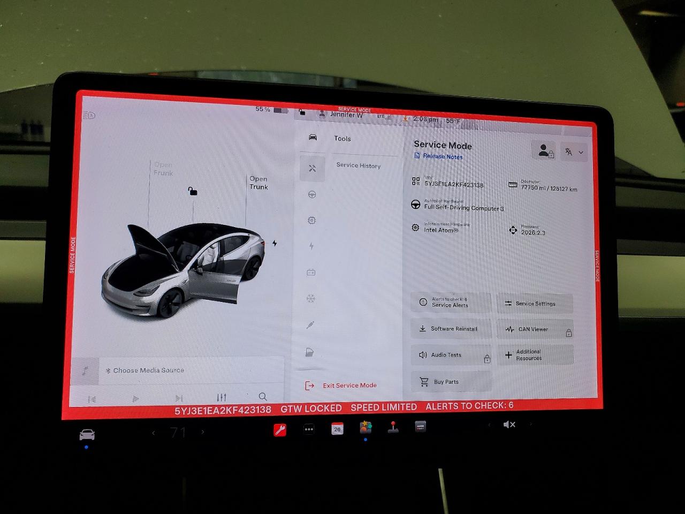
Task: Play the media
Action: pos(135,399)
